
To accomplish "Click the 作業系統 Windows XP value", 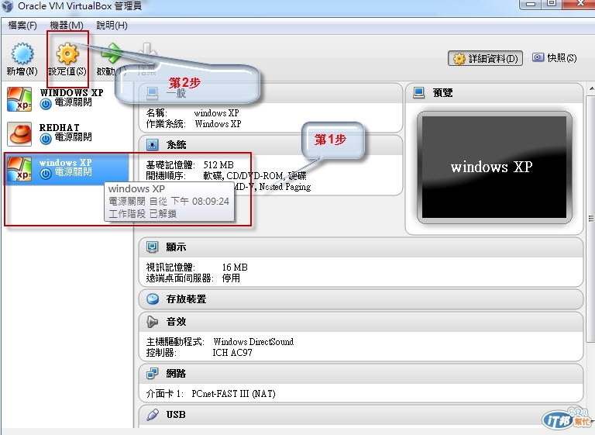I will pyautogui.click(x=218, y=124).
